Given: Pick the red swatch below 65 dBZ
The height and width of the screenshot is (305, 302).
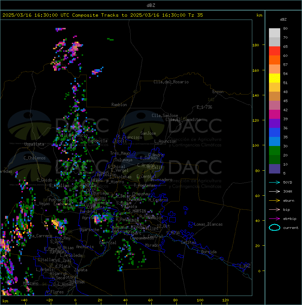Looking at the screenshot, I should click(274, 51).
